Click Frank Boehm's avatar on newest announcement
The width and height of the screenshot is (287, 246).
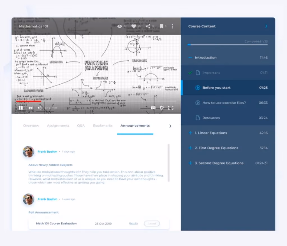(28, 152)
